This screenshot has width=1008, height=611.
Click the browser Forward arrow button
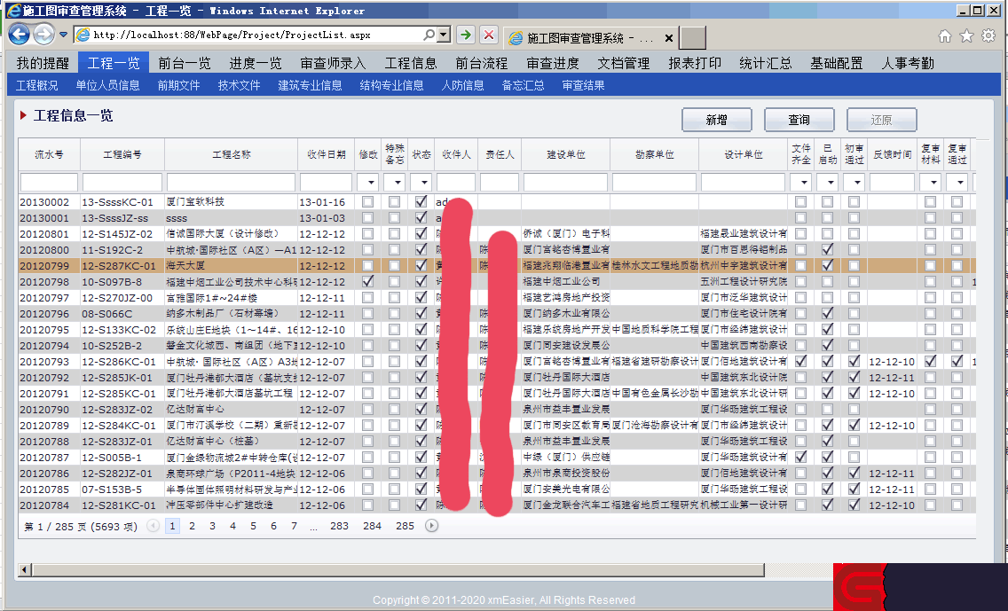[x=43, y=35]
